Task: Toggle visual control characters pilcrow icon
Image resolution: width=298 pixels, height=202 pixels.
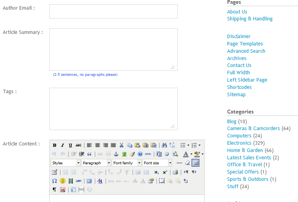Action: pos(54,190)
